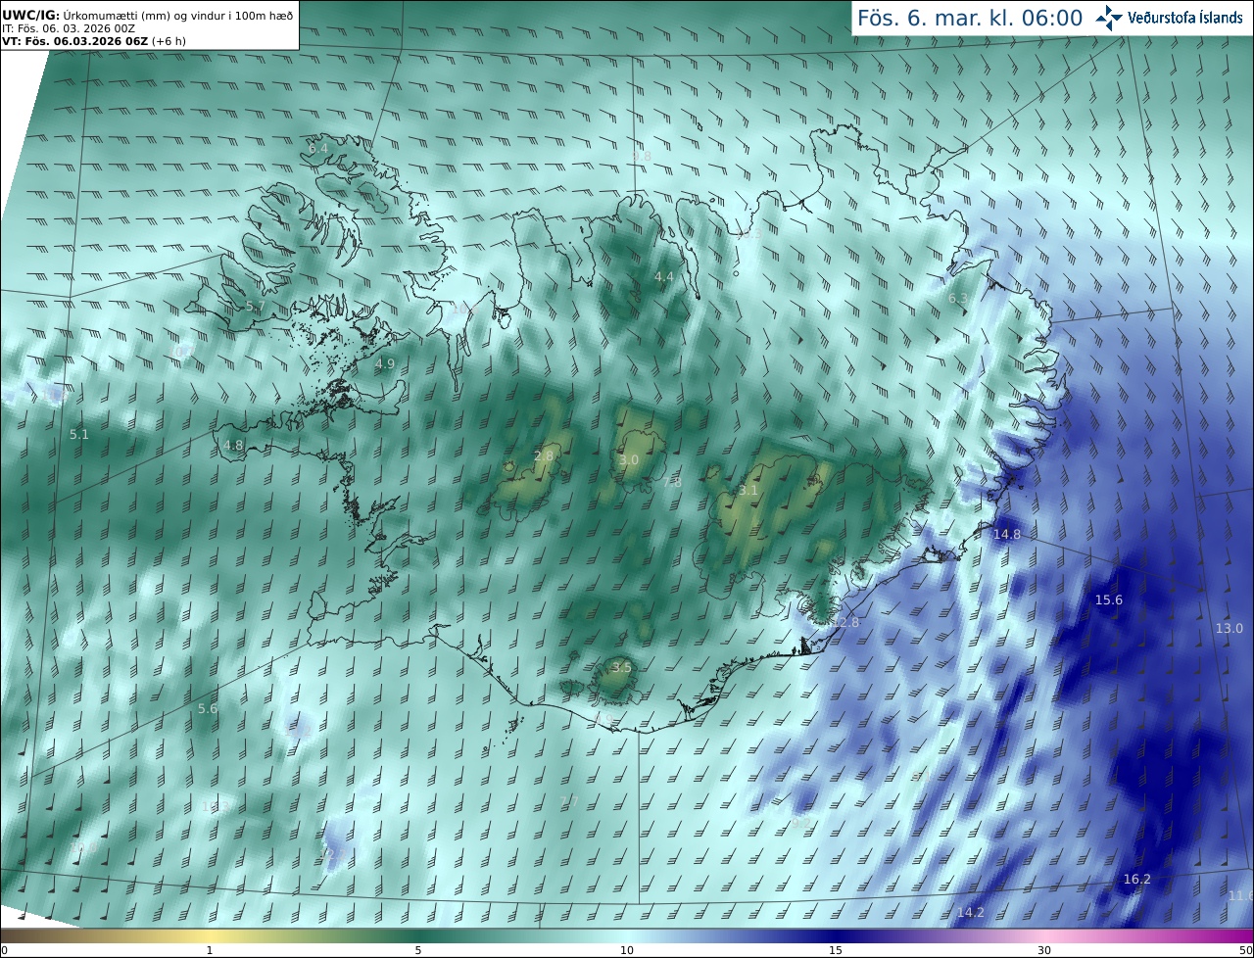Image resolution: width=1254 pixels, height=958 pixels.
Task: Click the 6.4 value over the Westfjords
Action: 317,148
